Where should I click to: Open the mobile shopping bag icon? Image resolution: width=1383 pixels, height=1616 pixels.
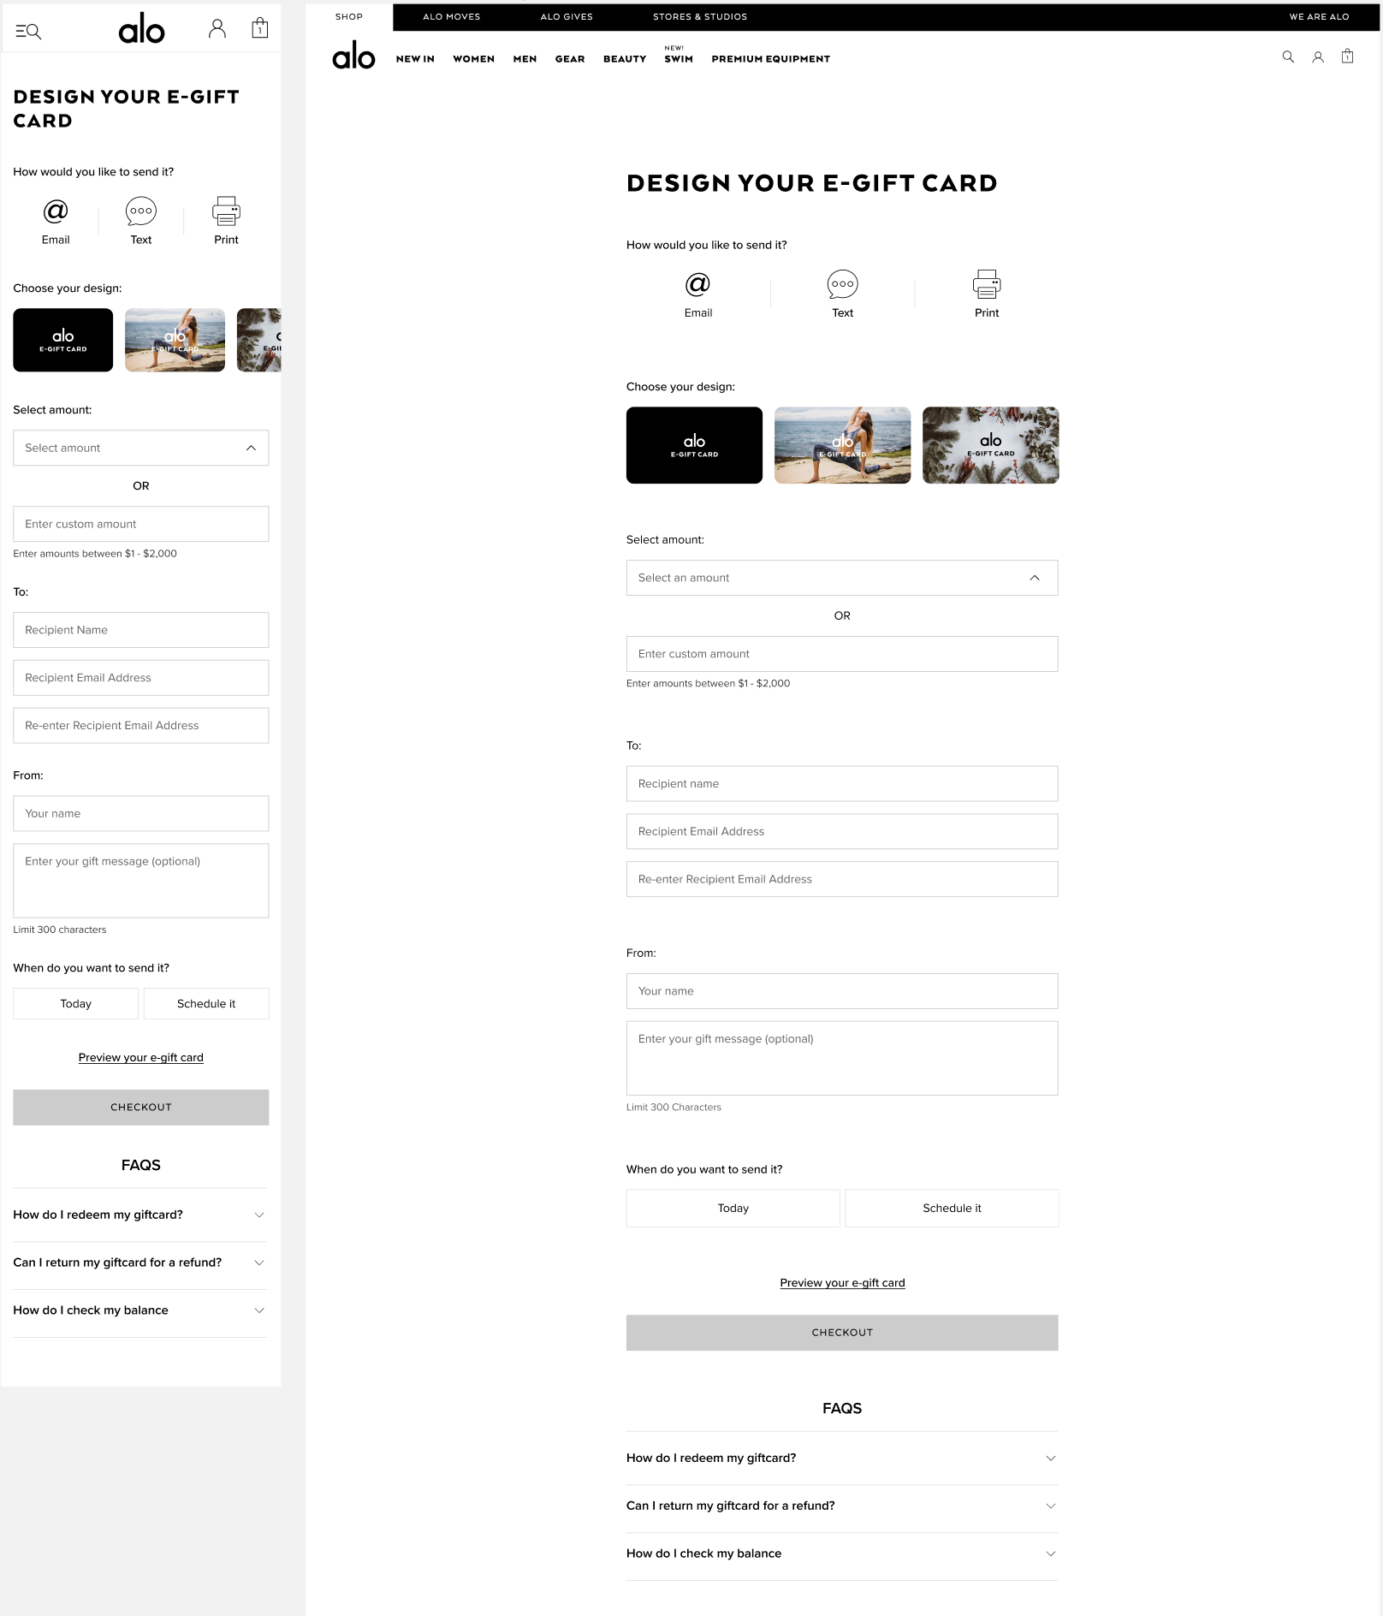[260, 28]
